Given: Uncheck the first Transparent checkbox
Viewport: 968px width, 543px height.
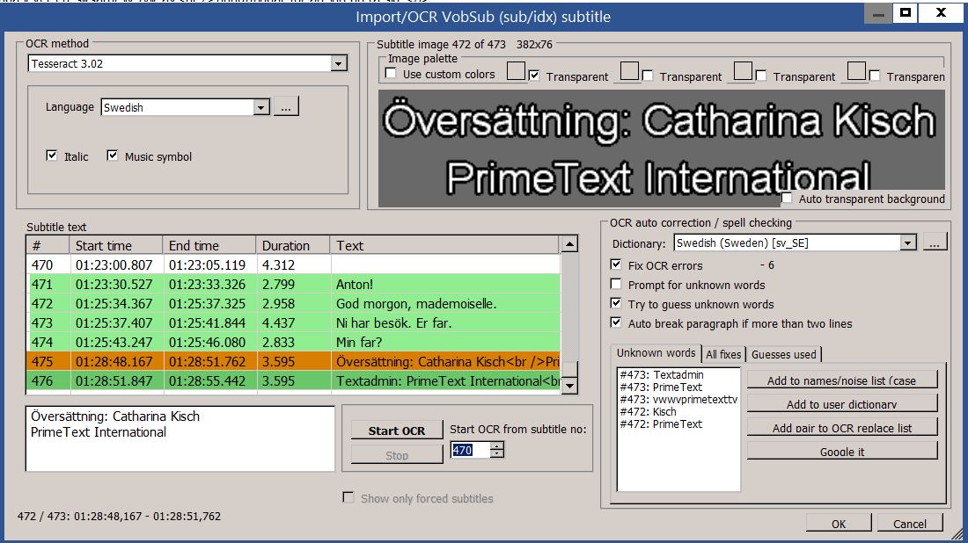Looking at the screenshot, I should 534,76.
